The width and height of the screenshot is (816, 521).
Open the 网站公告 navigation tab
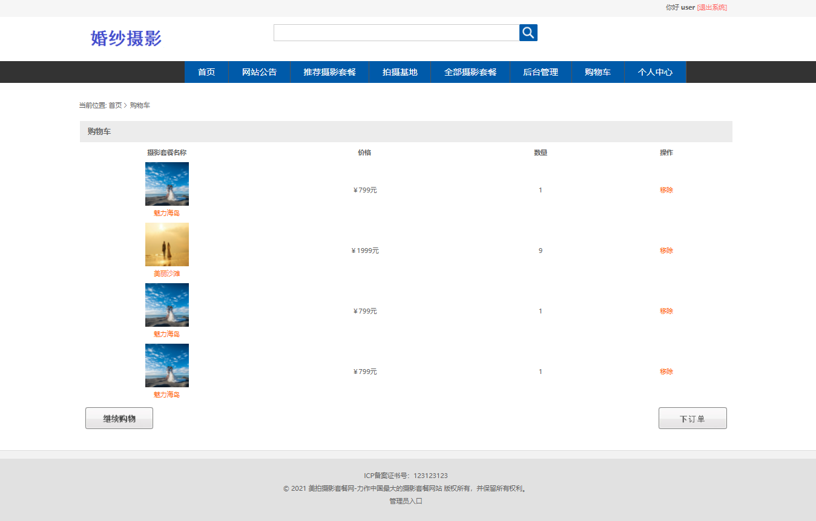point(258,71)
